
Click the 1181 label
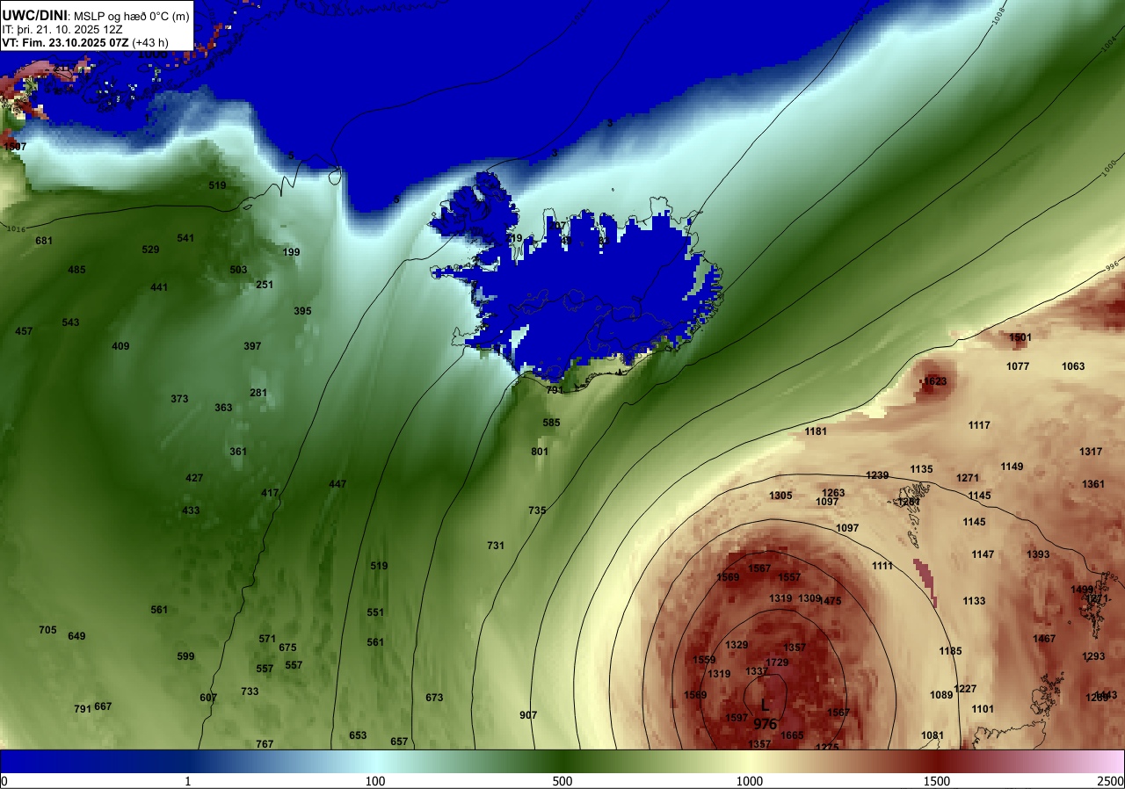coord(816,431)
